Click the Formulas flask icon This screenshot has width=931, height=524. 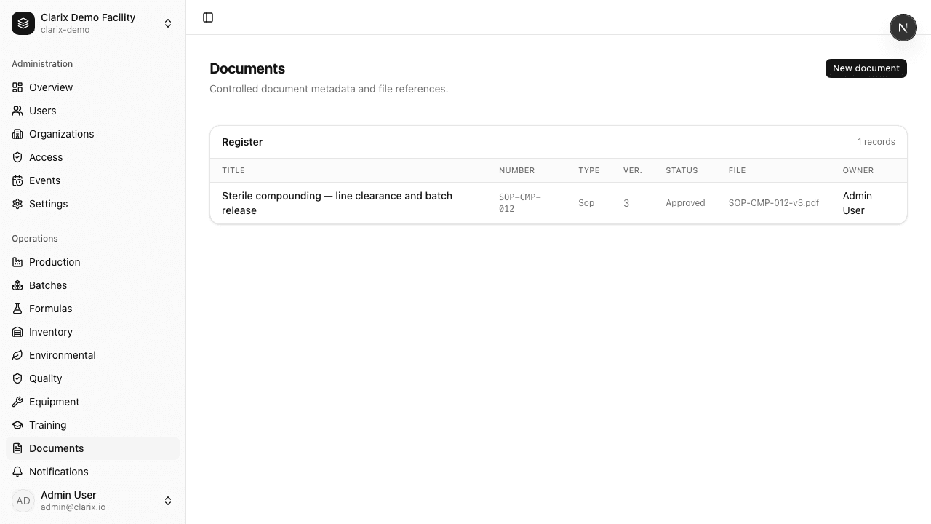click(x=17, y=309)
